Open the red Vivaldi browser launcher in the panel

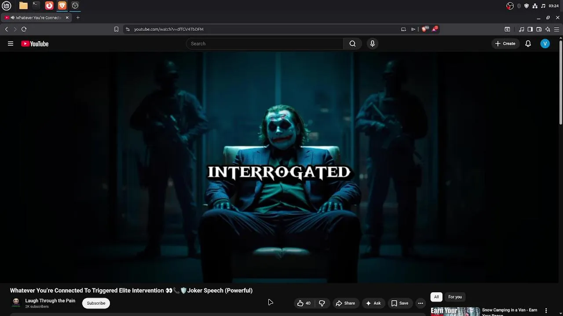pos(49,6)
